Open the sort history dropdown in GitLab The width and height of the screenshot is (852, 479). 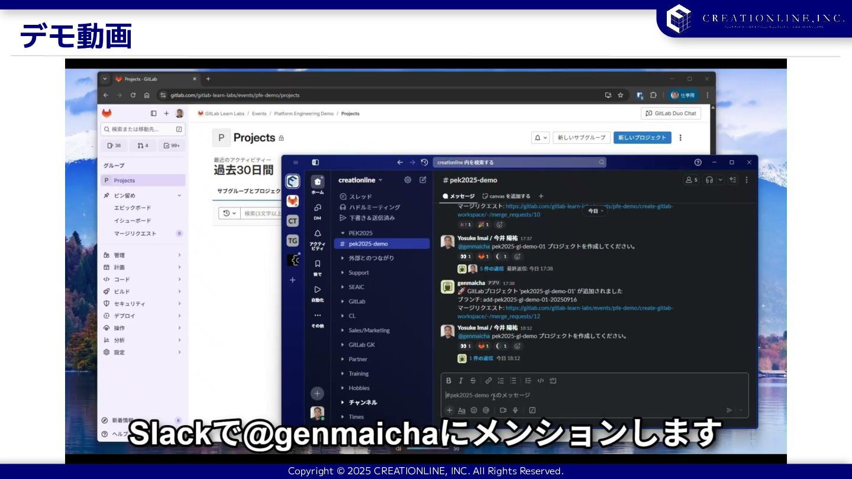(229, 213)
